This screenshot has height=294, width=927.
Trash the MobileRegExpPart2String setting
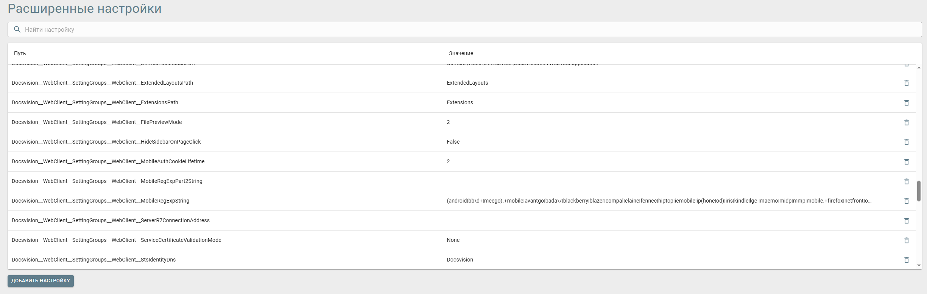point(906,181)
